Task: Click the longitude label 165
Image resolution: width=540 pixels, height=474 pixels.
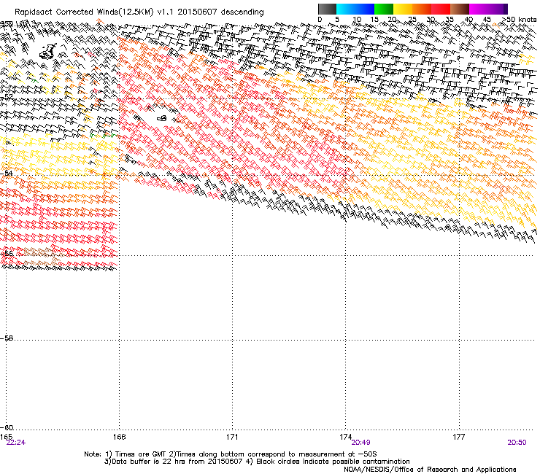Action: [x=6, y=437]
